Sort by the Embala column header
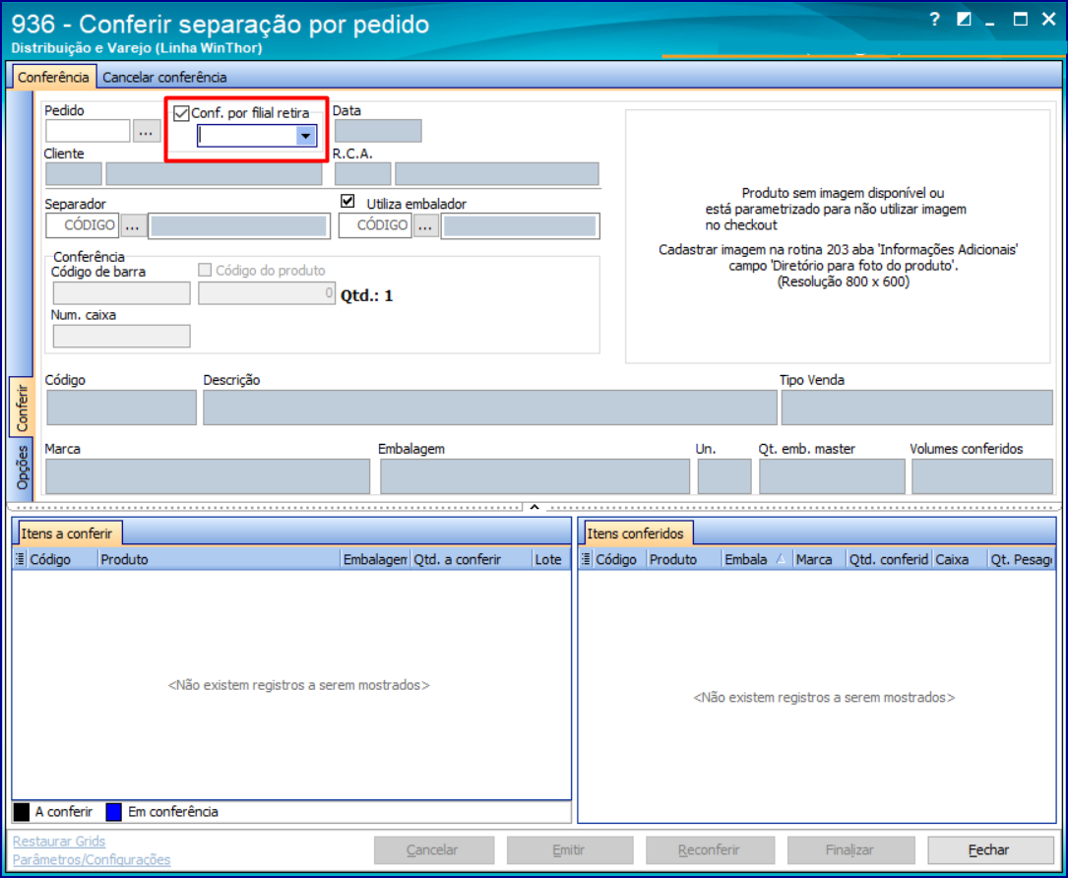This screenshot has width=1068, height=878. [x=755, y=559]
